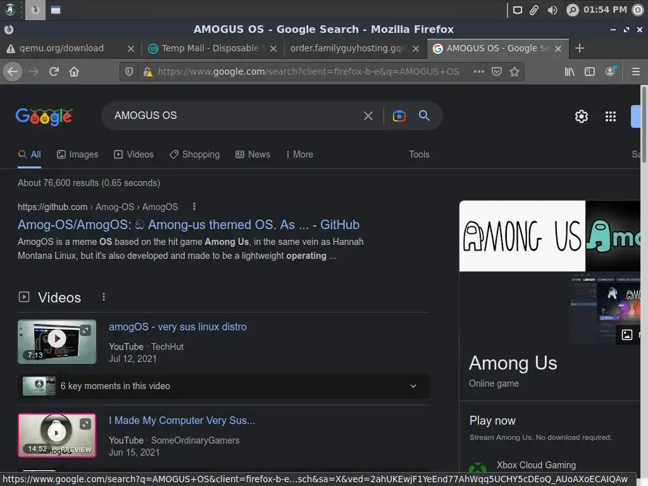Select the News search tab
This screenshot has width=648, height=486.
pyautogui.click(x=252, y=154)
